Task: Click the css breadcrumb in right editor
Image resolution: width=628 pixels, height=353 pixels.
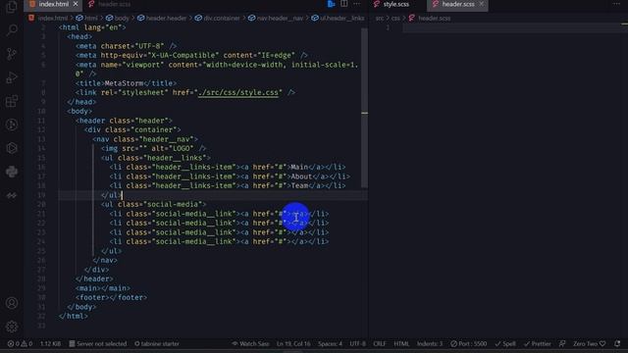Action: click(x=395, y=18)
